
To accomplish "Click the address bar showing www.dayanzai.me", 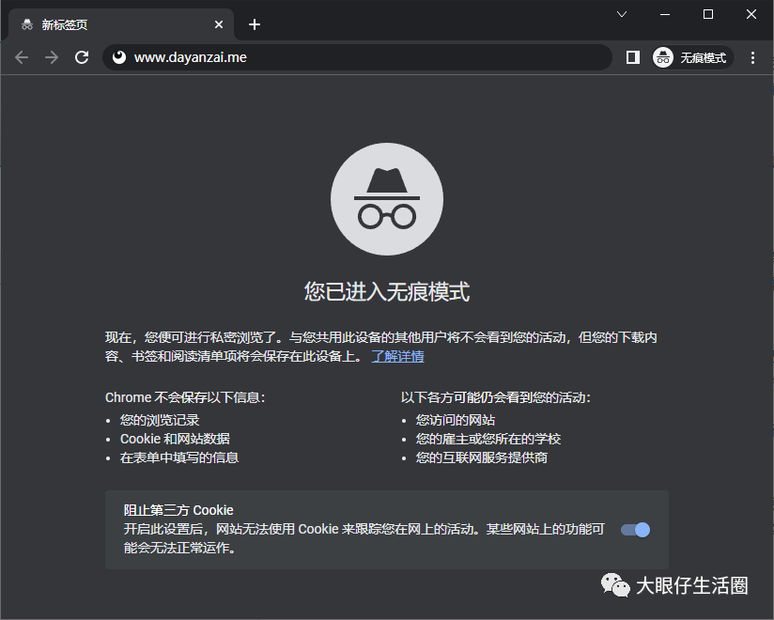I will tap(357, 57).
